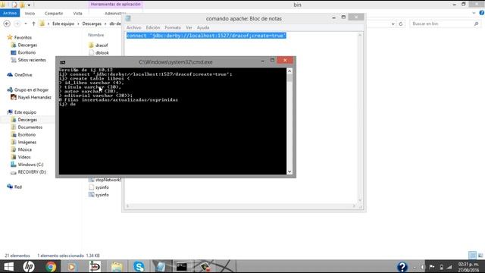Open Red in the navigation pane
485x273 pixels.
[x=18, y=187]
